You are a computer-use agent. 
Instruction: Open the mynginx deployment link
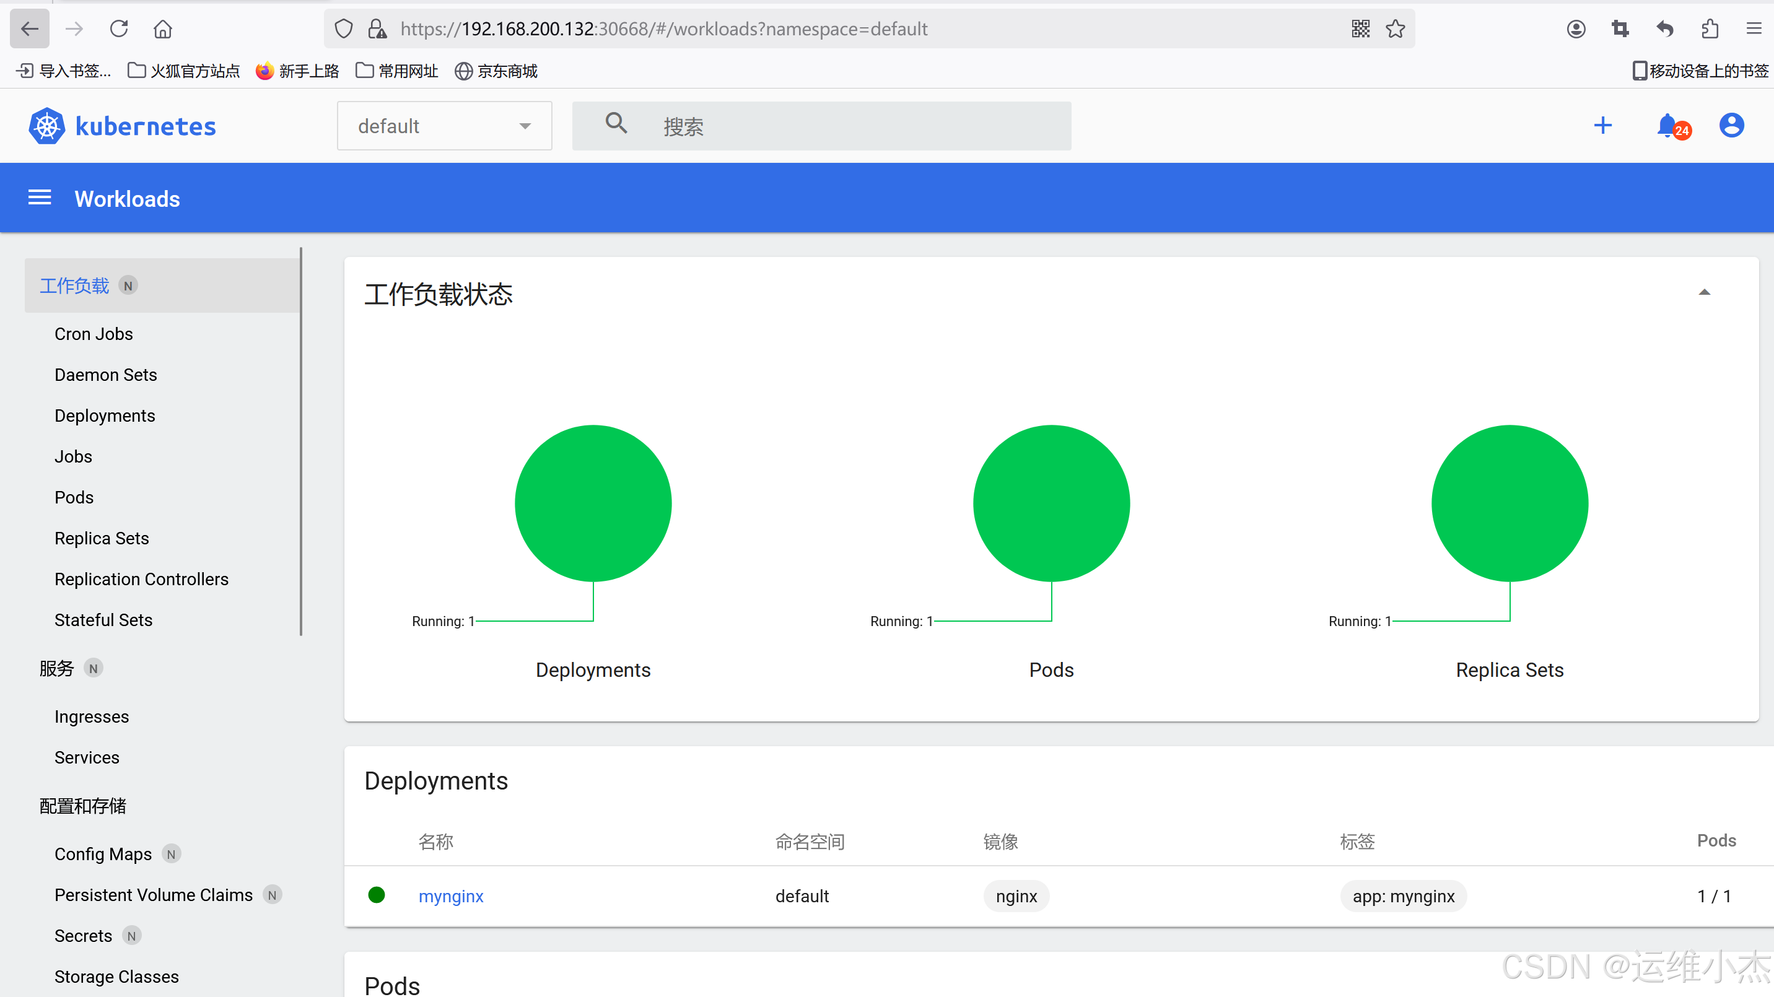451,896
